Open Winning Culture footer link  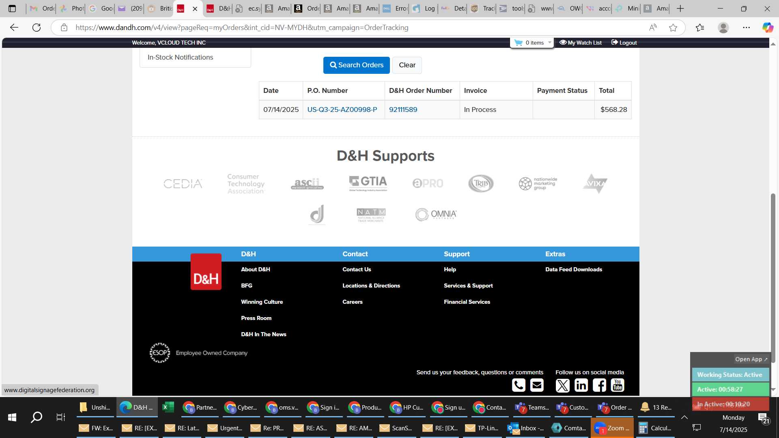click(262, 302)
